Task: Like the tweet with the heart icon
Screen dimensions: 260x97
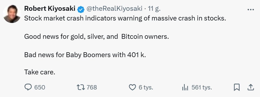Action: (132, 87)
